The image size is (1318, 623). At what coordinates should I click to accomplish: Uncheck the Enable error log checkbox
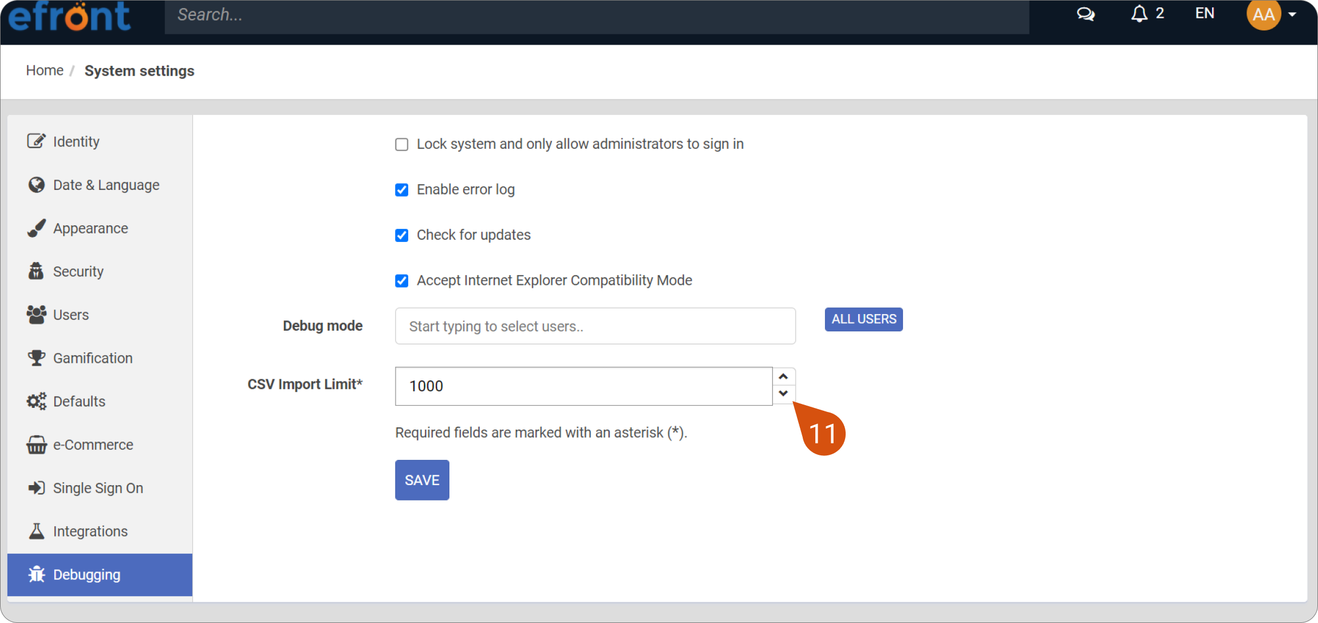pyautogui.click(x=402, y=190)
